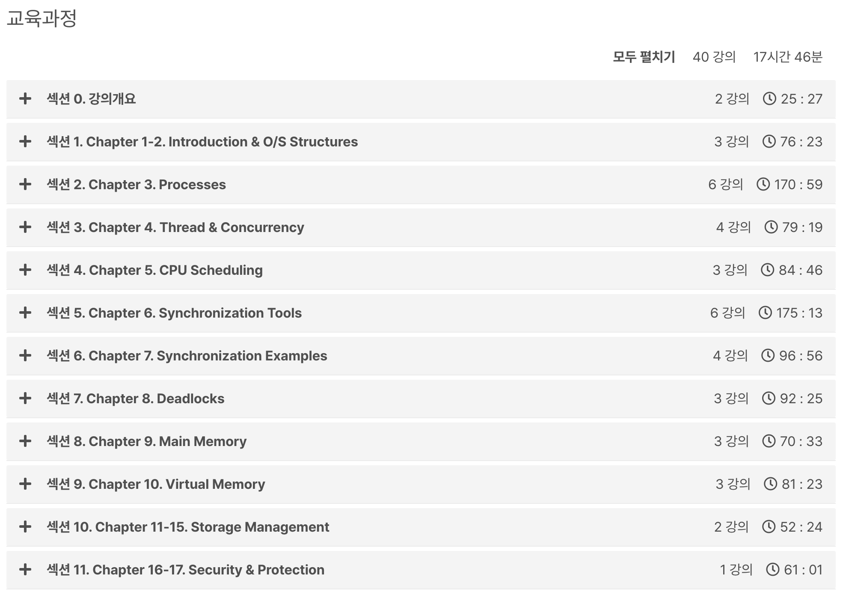Click plus icon beside 섹션 0. 강의개요

click(25, 99)
